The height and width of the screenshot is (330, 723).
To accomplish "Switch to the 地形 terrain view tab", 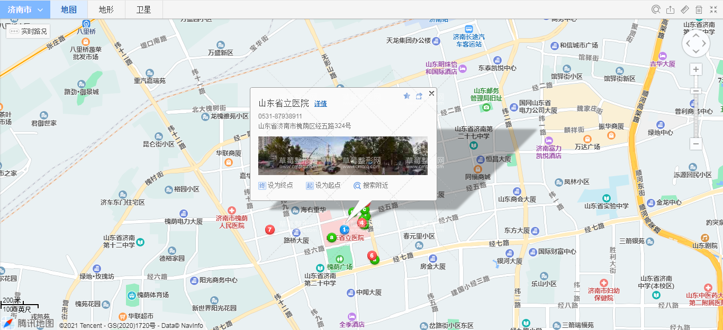I will [106, 10].
